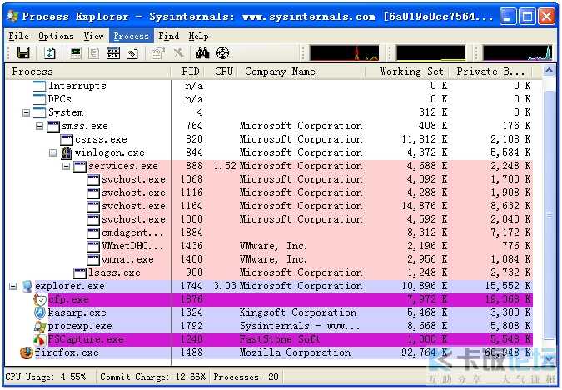
Task: Sort by the Private Bytes column header
Action: 491,72
